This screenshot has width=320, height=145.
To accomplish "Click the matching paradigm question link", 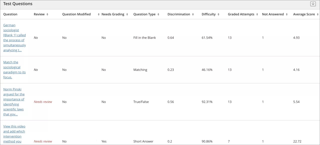I will pyautogui.click(x=14, y=70).
